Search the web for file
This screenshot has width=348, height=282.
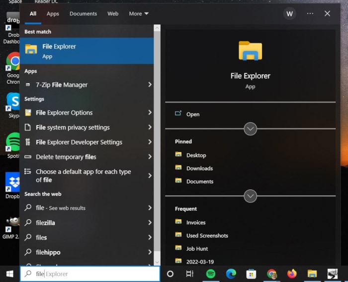click(87, 208)
